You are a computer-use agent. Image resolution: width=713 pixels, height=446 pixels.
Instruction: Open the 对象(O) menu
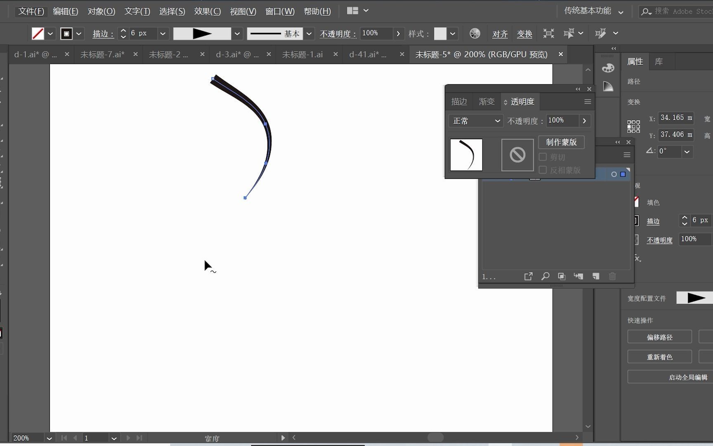coord(101,11)
